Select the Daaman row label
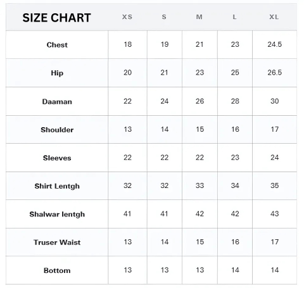Viewport: 304px width, 288px height. pyautogui.click(x=57, y=101)
